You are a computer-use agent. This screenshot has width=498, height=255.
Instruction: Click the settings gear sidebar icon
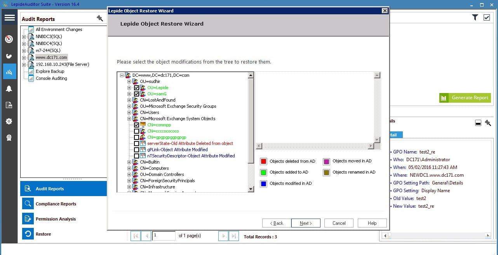point(9,121)
